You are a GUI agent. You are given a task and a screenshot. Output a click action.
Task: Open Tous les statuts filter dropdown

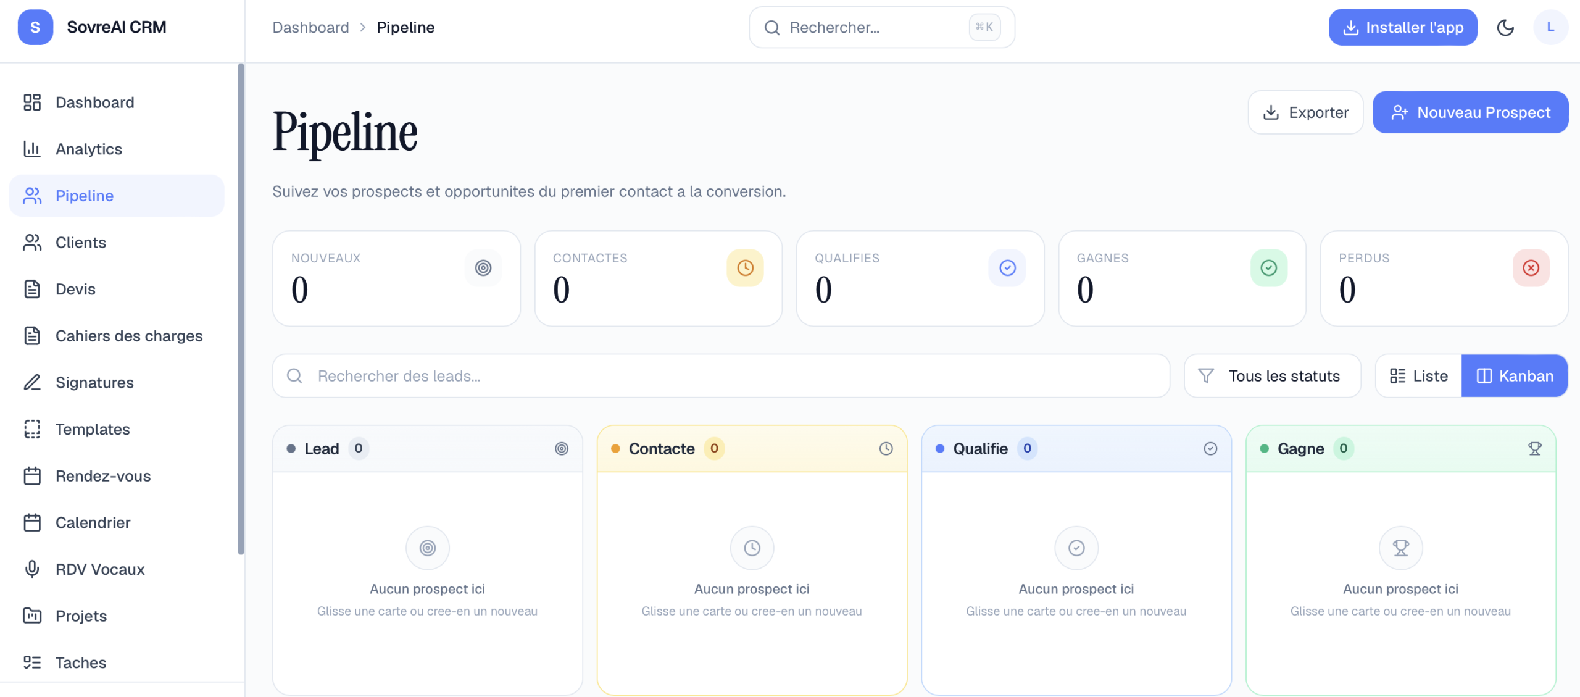1272,376
